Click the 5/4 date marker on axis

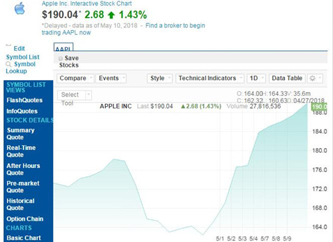[x=253, y=239]
